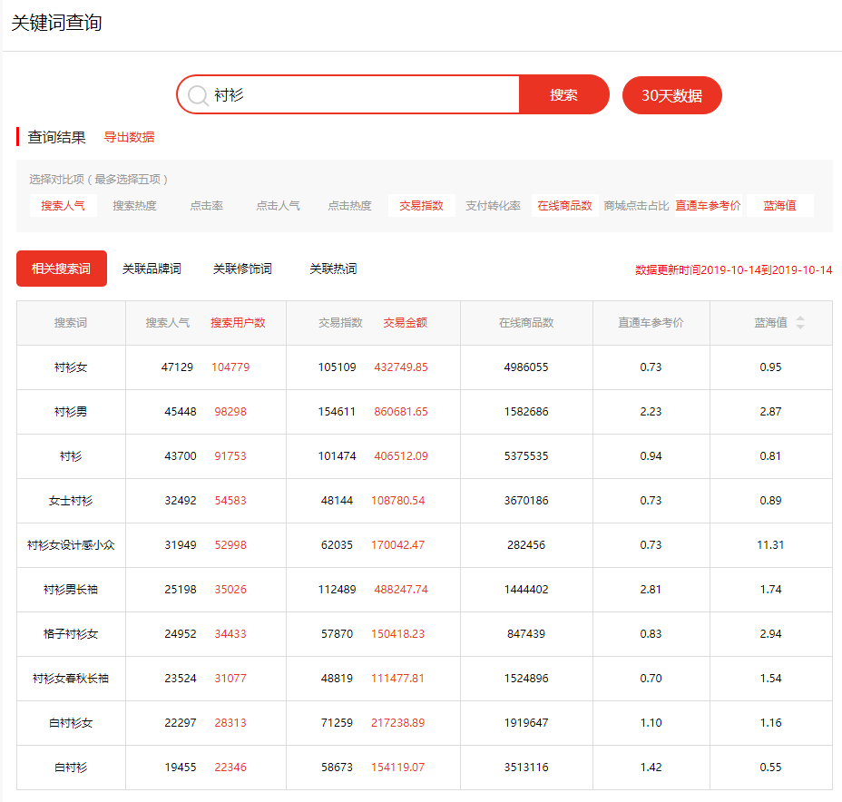Viewport: 842px width, 802px height.
Task: Select the 女士衬衫 search term
Action: [x=71, y=501]
